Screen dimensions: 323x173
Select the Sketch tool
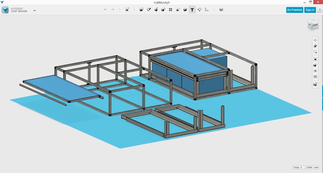[149, 10]
